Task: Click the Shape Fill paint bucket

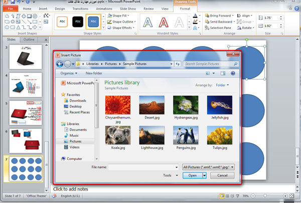Action: tap(109, 15)
